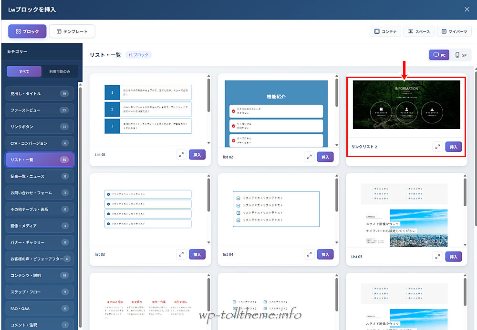Viewport: 477px width, 330px height.
Task: Filter categories by 利用可能のみ
Action: click(60, 71)
